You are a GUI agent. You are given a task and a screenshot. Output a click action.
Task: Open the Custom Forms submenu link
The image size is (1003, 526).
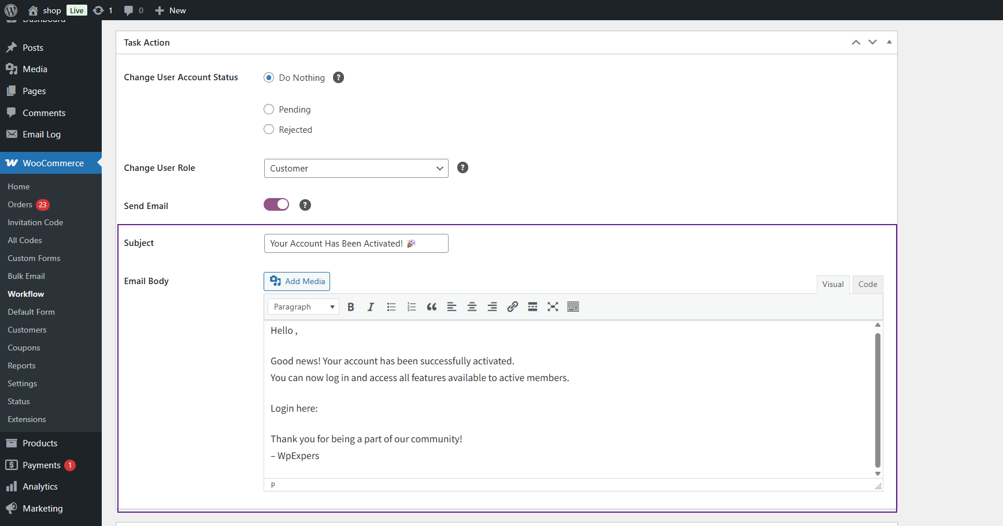pos(34,258)
